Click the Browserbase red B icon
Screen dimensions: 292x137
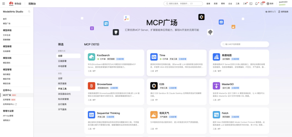91,86
